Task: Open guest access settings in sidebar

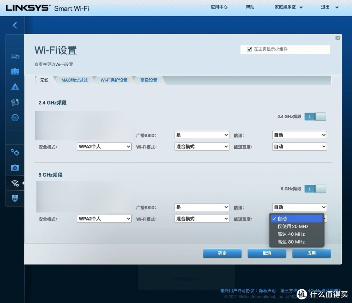Action: click(x=15, y=71)
